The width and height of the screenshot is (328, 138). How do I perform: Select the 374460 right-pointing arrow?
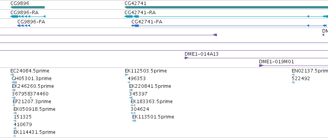[31, 98]
